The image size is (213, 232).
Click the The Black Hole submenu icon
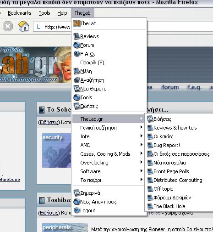click(150, 206)
